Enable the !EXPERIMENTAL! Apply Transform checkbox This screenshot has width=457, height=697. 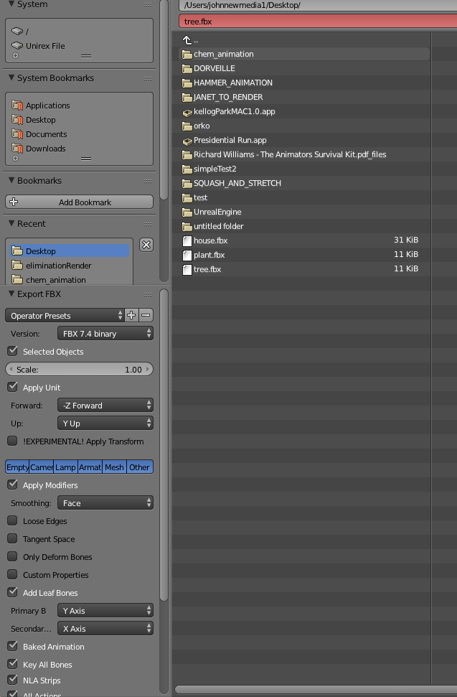click(x=13, y=441)
